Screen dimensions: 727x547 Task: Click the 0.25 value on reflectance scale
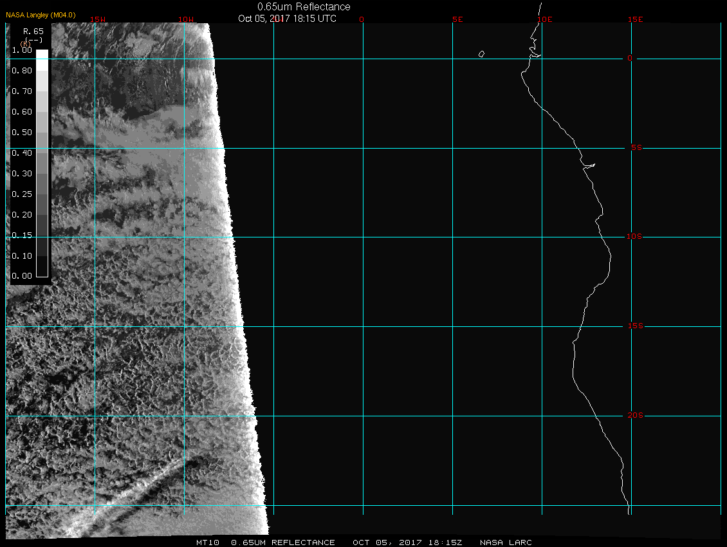(22, 194)
